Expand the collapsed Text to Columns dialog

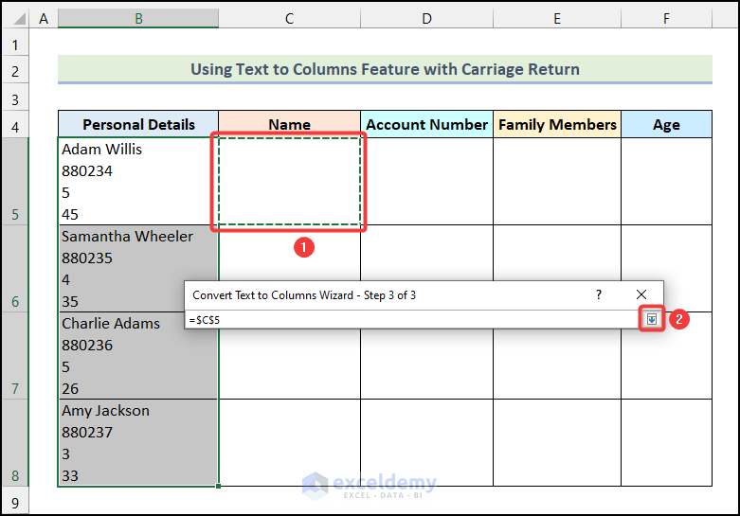point(651,320)
